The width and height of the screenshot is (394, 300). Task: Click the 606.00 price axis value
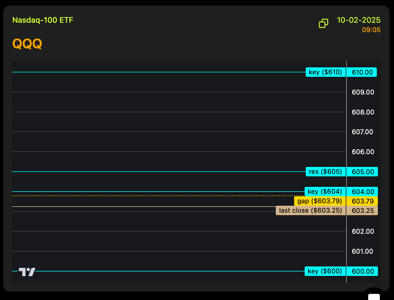point(363,152)
